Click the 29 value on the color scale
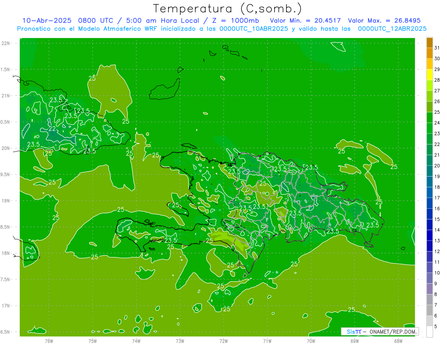 437,69
